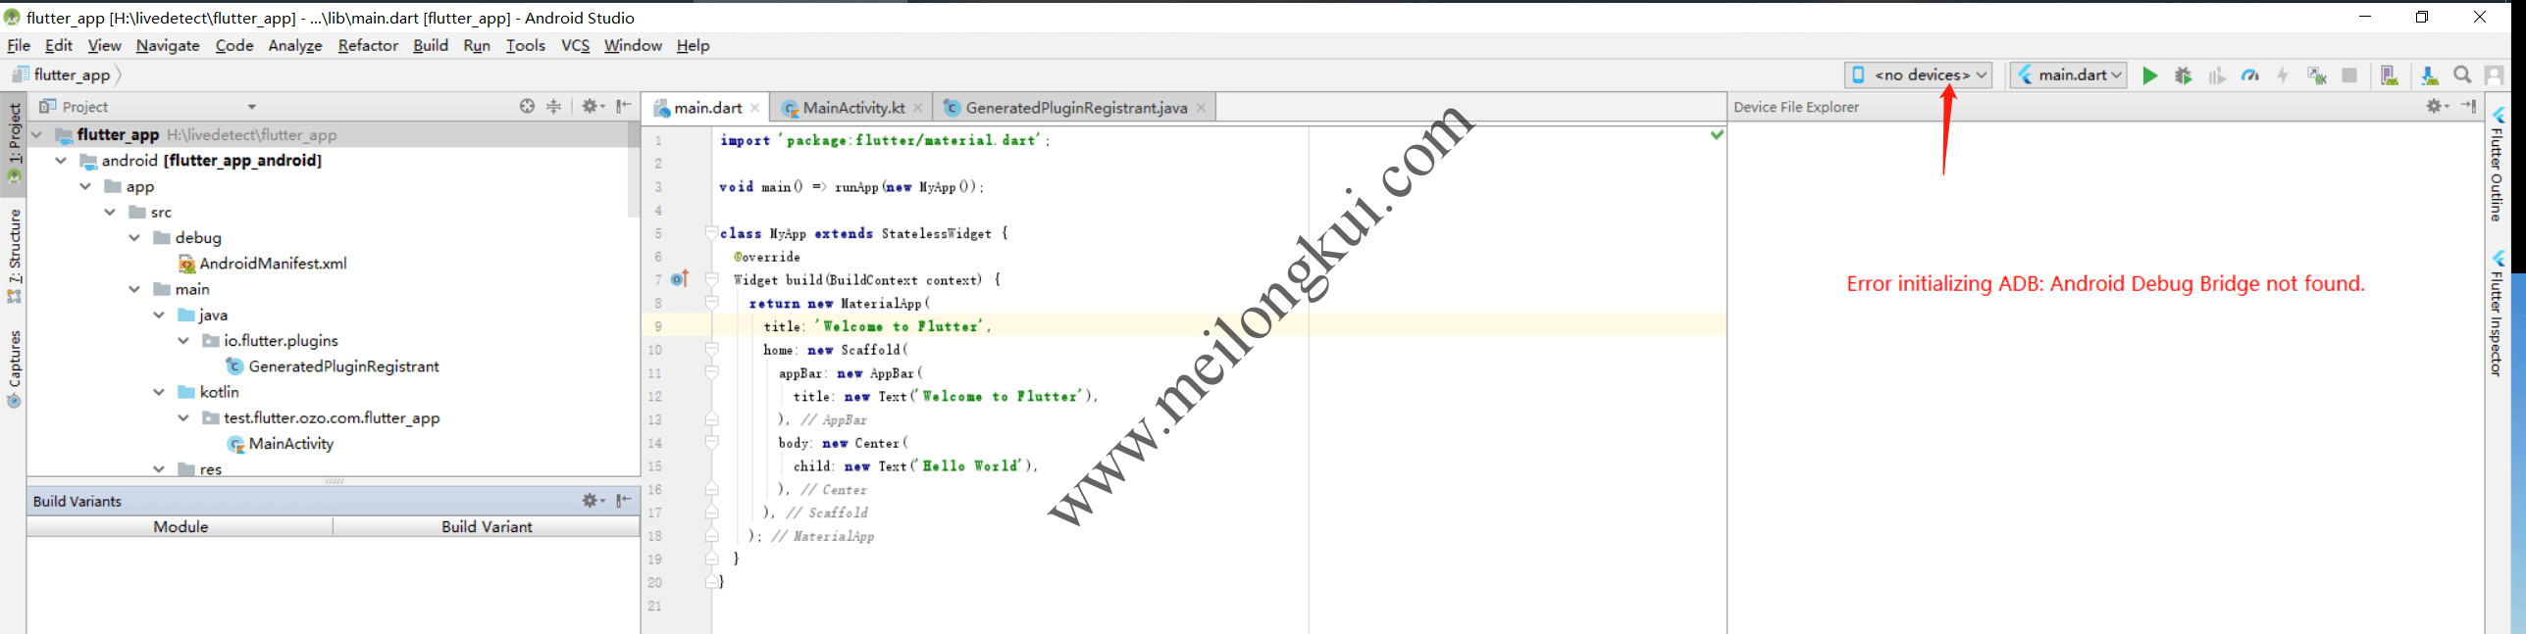Hide the Build Variants panel
This screenshot has height=634, width=2526.
pos(624,501)
